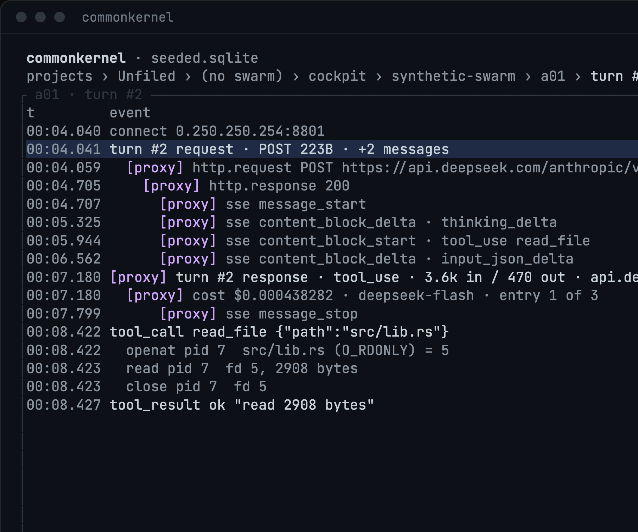Select the 'read pid 7 fd 5, 2908 bytes' row

332,368
